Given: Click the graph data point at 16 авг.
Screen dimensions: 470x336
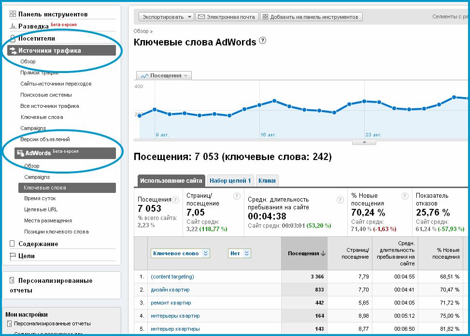Looking at the screenshot, I should [x=259, y=105].
